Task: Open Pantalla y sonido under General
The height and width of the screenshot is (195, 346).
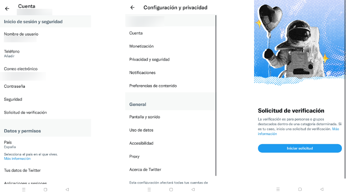Action: point(145,117)
